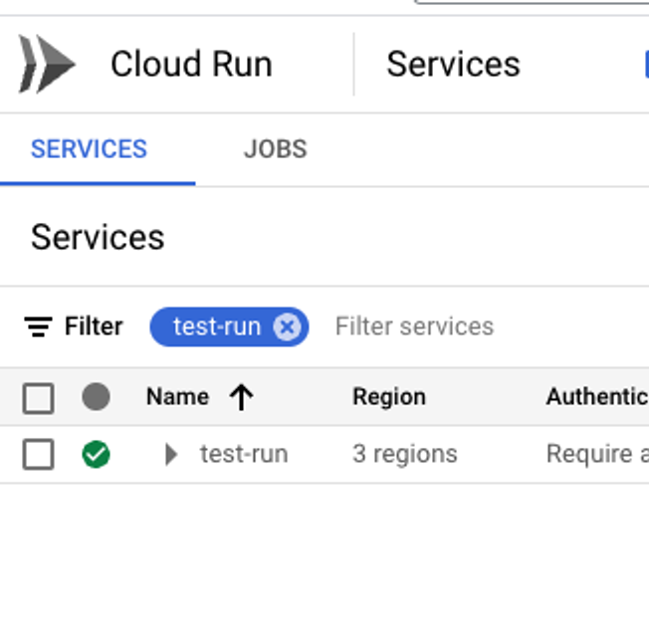The height and width of the screenshot is (621, 649).
Task: Click the gray status circle column header
Action: 96,397
